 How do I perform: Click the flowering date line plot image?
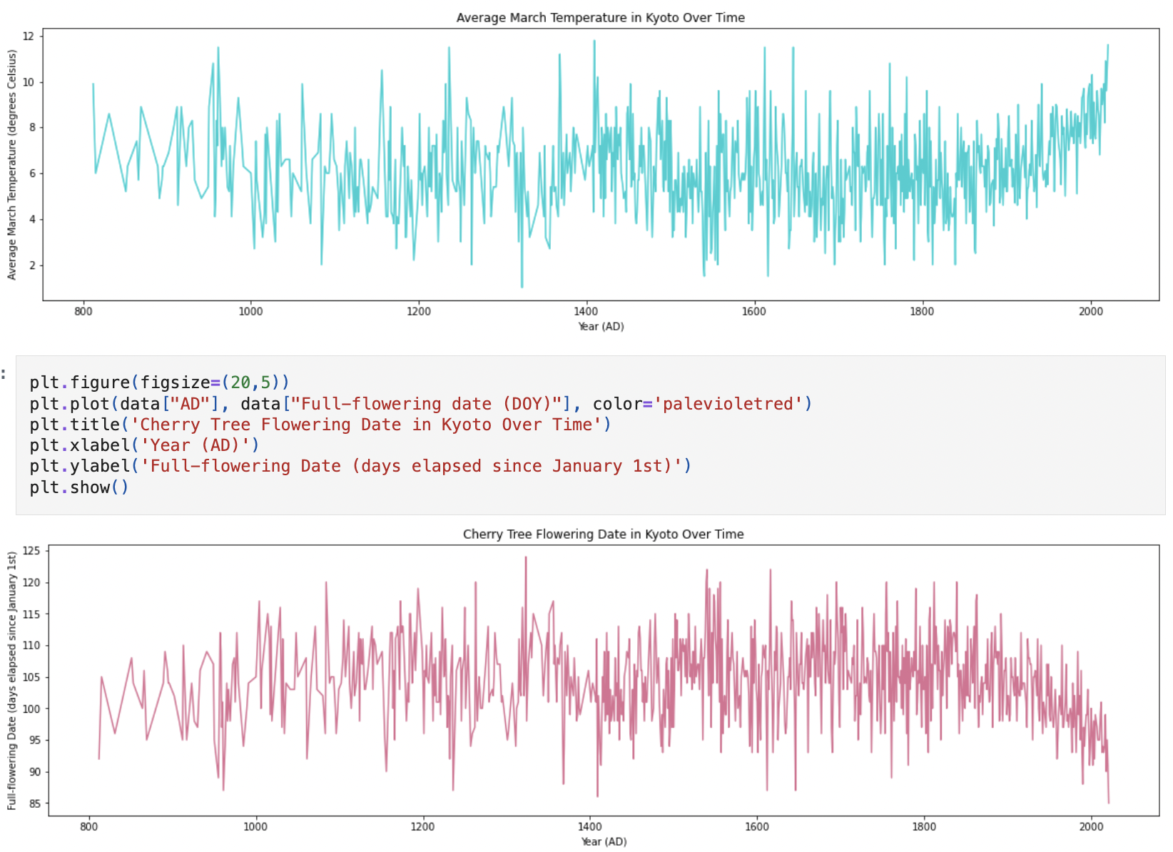pos(604,680)
